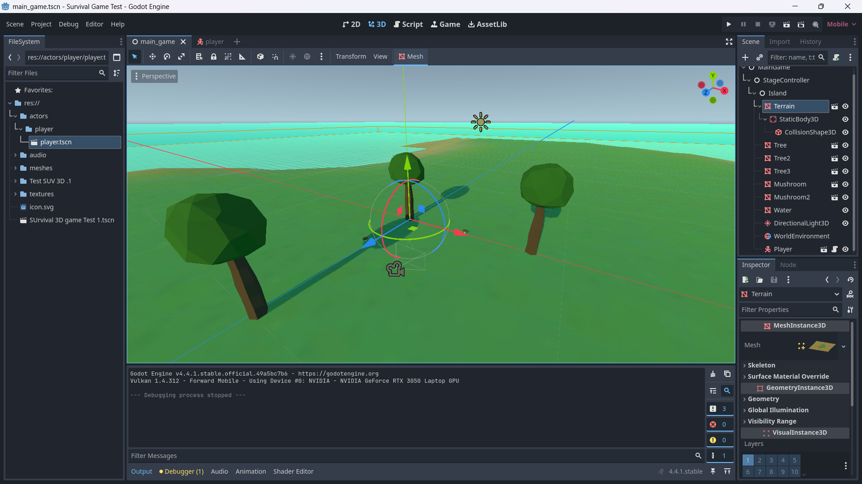Add a new child node
862x484 pixels.
[x=745, y=57]
